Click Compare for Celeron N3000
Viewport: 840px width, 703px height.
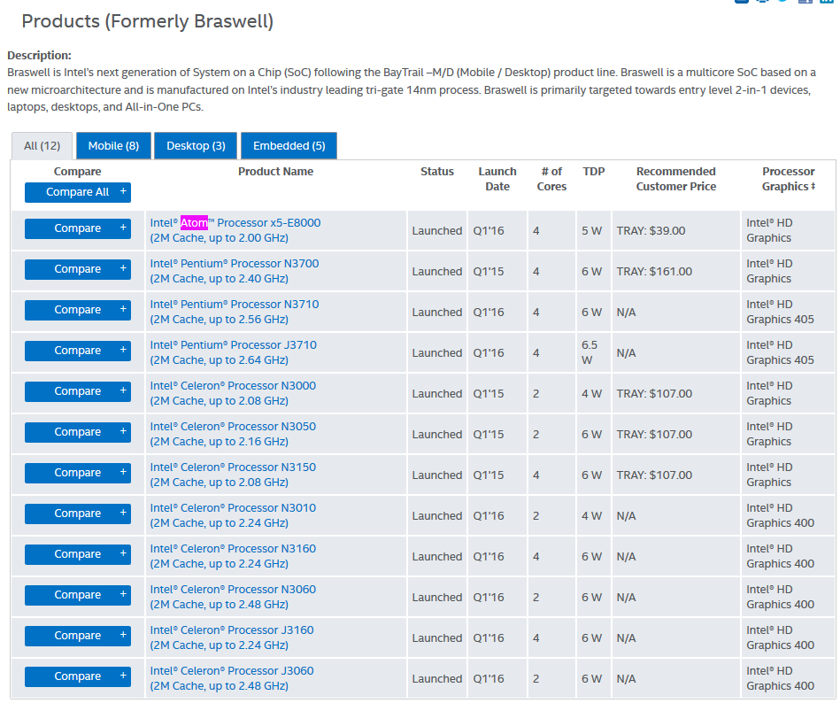78,391
